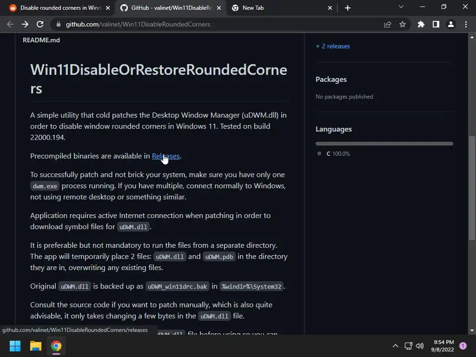Click dwm.exe code snippet

point(45,186)
